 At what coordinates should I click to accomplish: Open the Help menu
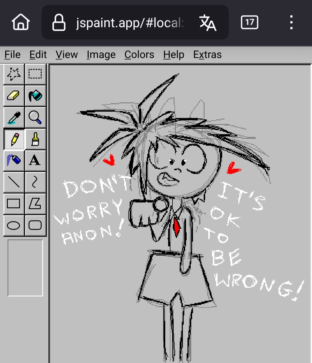pyautogui.click(x=174, y=54)
